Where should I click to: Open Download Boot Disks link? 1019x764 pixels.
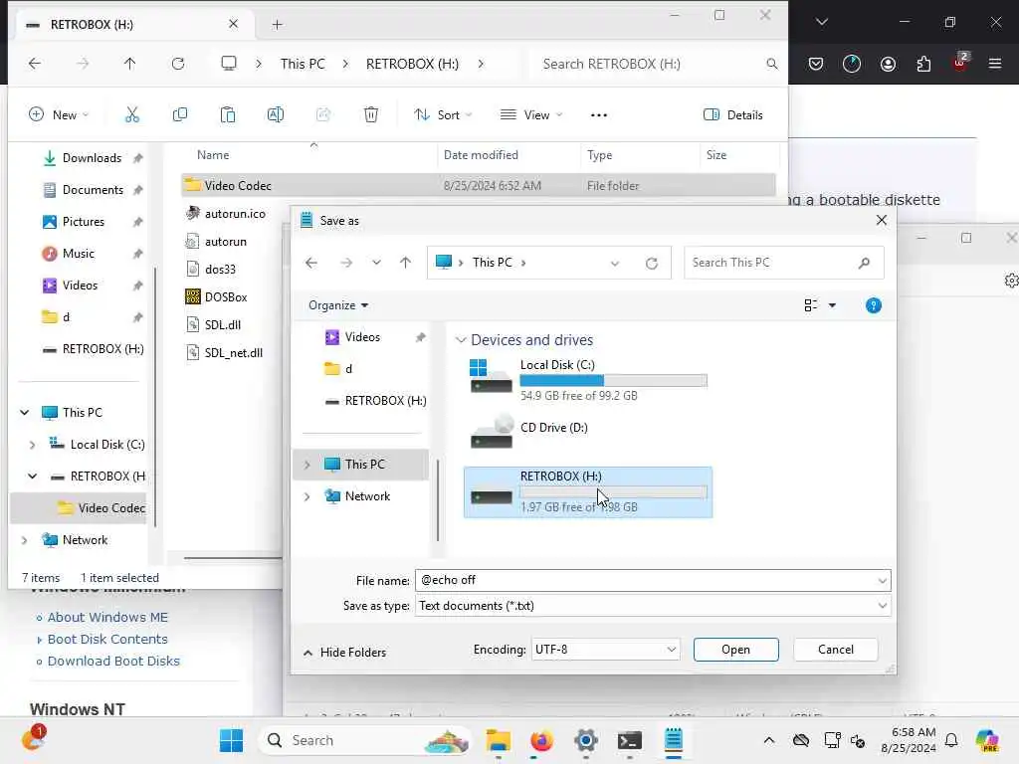click(113, 662)
